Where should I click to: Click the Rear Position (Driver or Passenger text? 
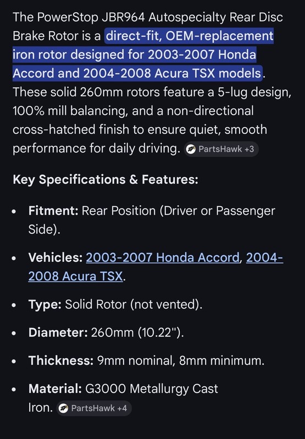tap(178, 211)
